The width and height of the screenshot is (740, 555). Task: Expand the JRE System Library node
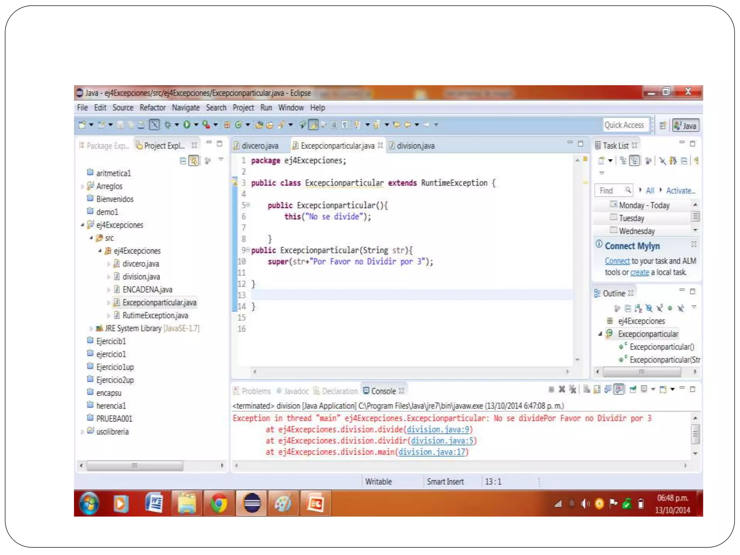91,328
